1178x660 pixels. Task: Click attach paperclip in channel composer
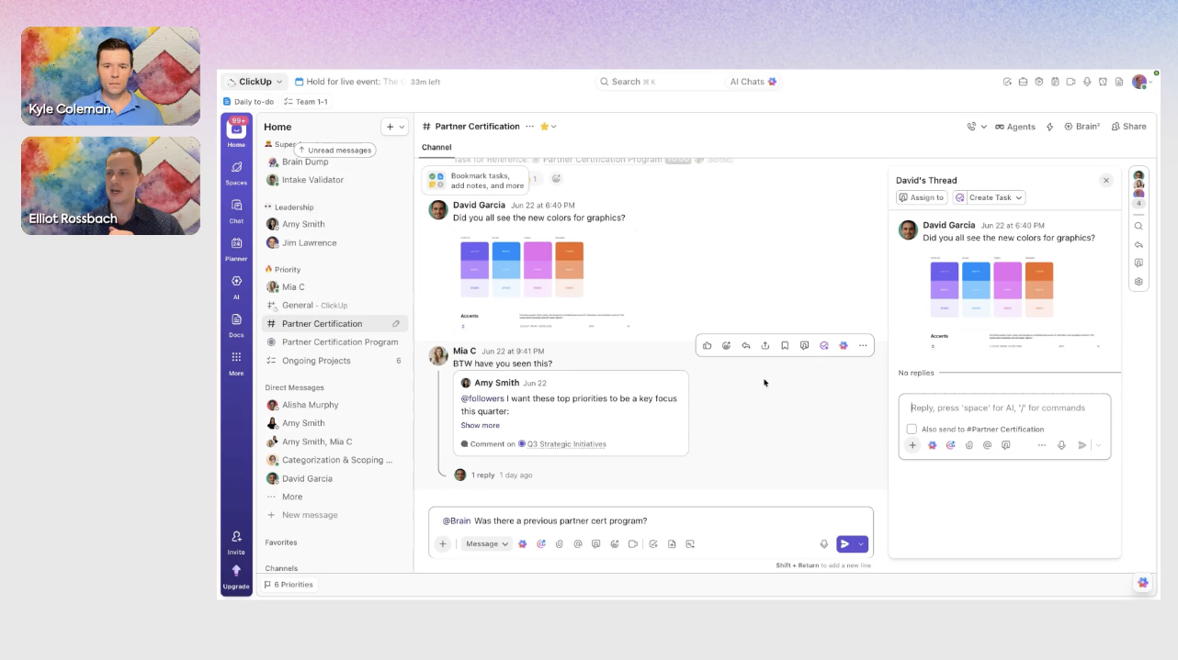pyautogui.click(x=560, y=543)
